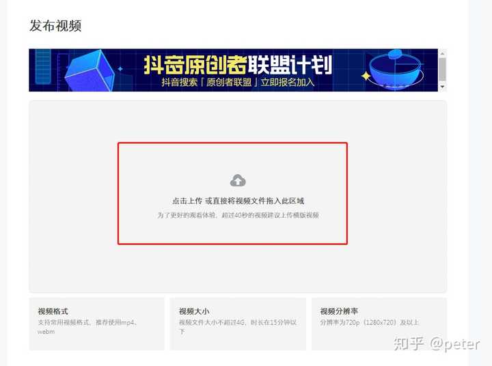Viewport: 492px width, 366px height.
Task: Select the 视频大小 info card title
Action: point(194,311)
